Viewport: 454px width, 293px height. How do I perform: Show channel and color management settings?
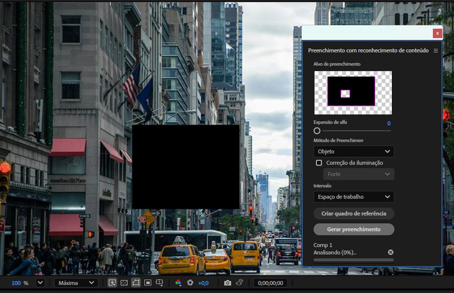pyautogui.click(x=177, y=282)
